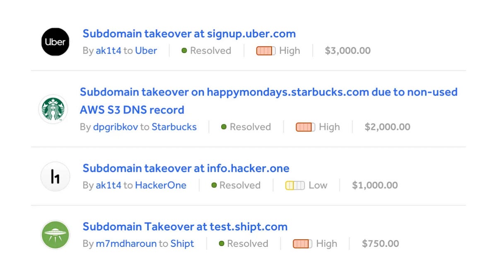This screenshot has height=277, width=497.
Task: Click the Low severity meter bar
Action: pos(294,185)
